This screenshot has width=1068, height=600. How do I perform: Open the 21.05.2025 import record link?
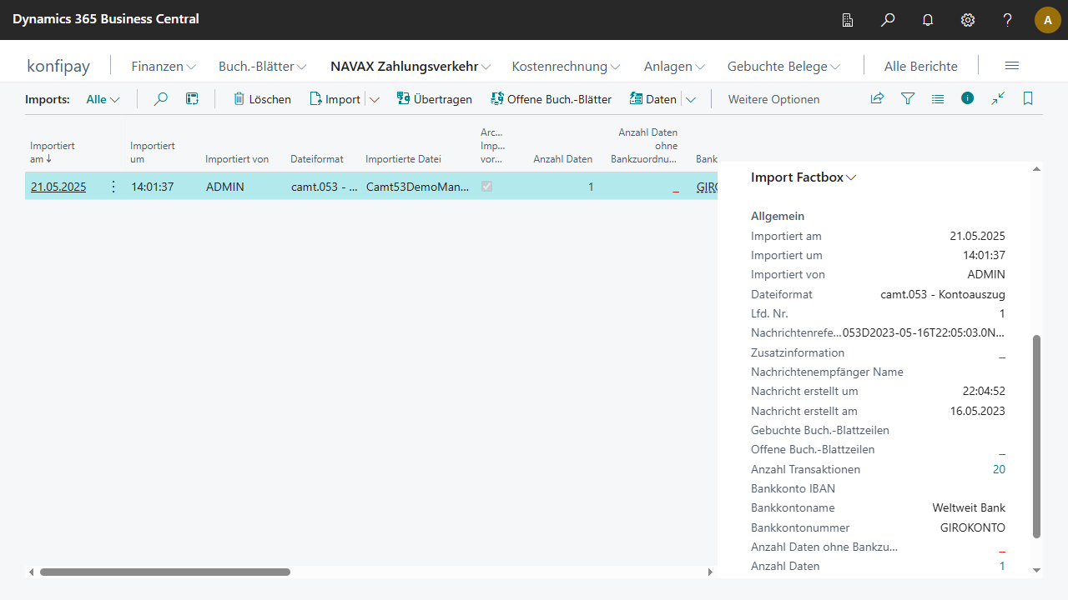[58, 187]
